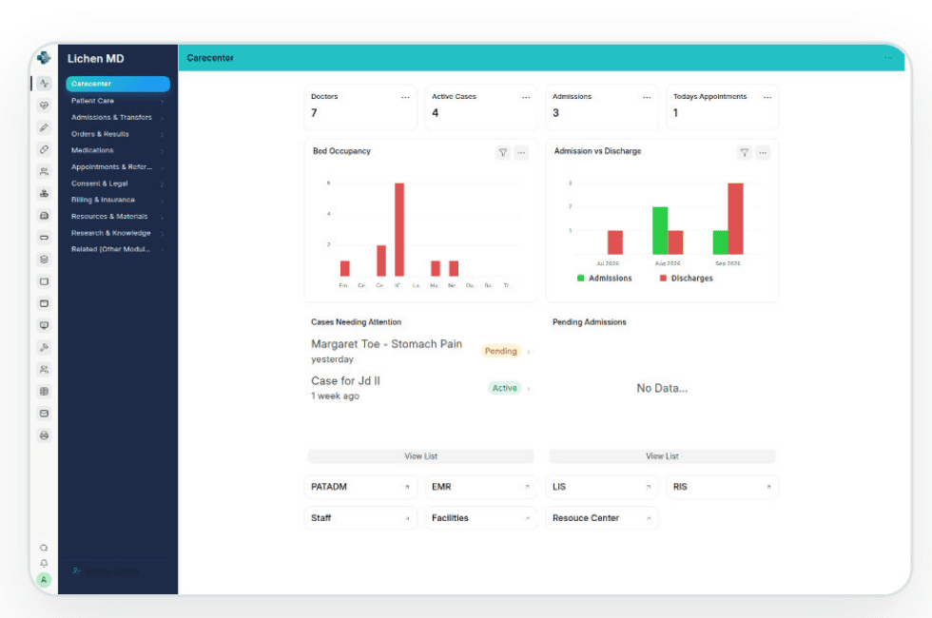Expand the Patient Care menu

pos(118,101)
